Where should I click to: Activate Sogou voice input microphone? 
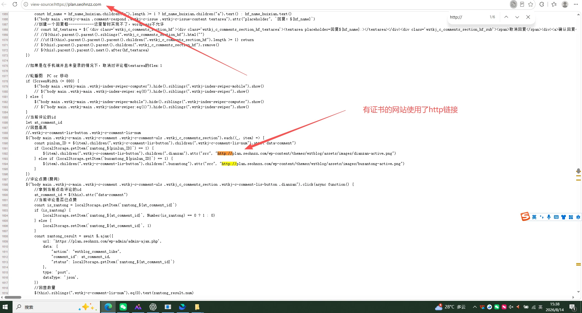click(549, 217)
